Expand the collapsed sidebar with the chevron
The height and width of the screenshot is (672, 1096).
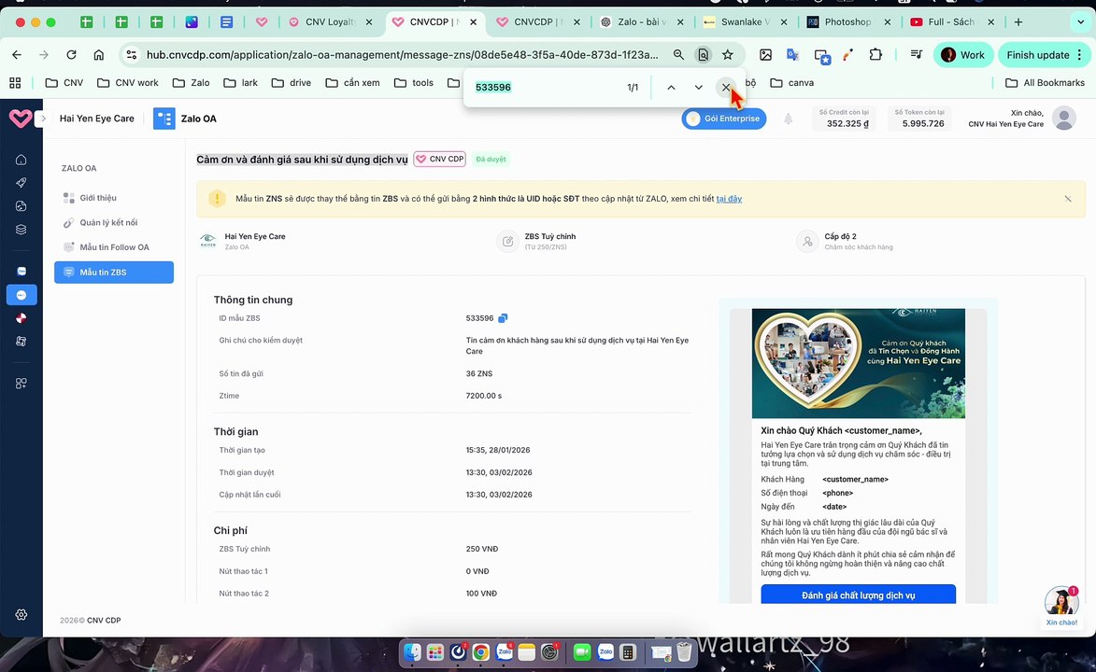(x=43, y=118)
